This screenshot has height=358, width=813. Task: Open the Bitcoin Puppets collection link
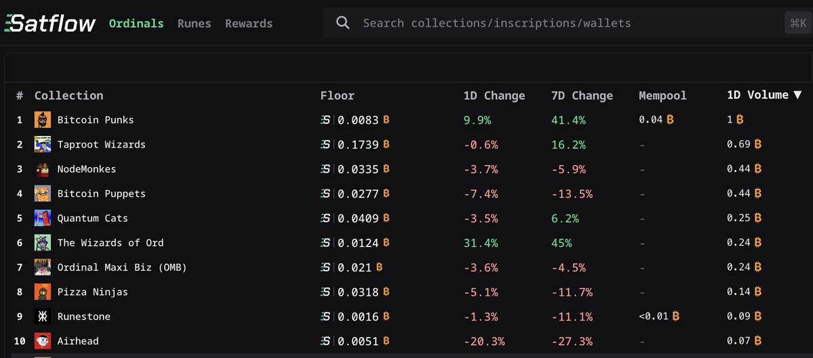102,194
